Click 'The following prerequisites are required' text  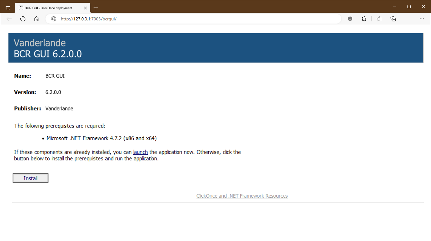[60, 126]
